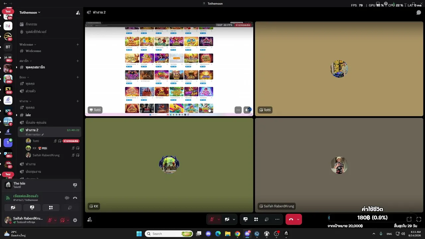Focus the KK participant tile
Screen dimensions: 425x239
tap(169, 165)
